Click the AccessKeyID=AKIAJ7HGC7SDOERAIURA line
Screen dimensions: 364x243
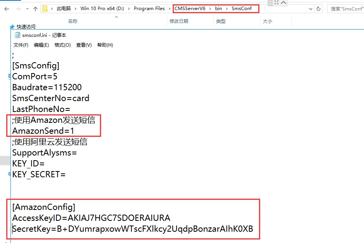point(91,218)
